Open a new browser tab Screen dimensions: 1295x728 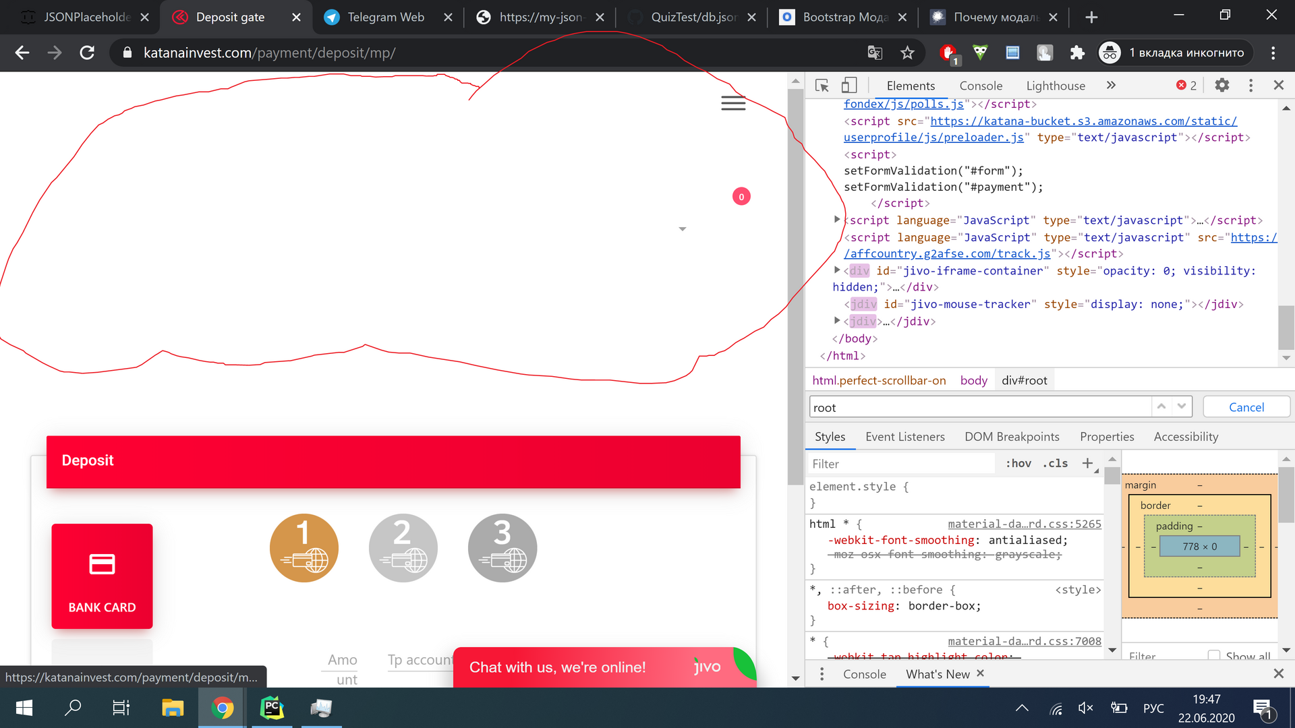[x=1091, y=18]
